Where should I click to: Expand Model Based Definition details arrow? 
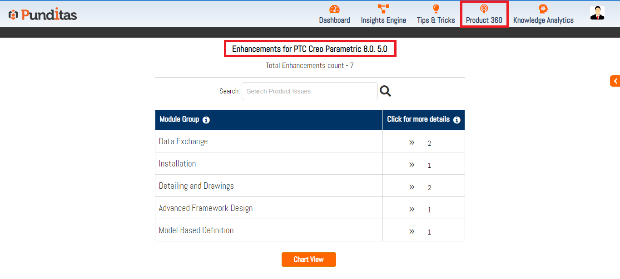tap(412, 231)
